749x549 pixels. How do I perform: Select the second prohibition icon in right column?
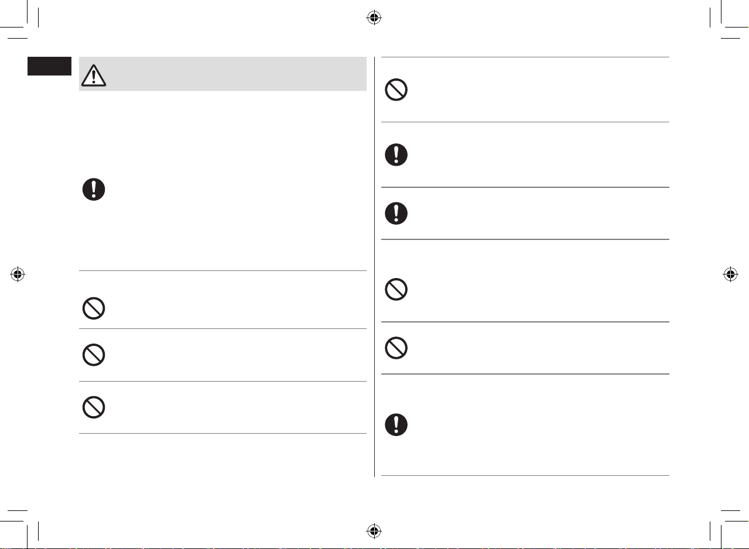[x=396, y=290]
